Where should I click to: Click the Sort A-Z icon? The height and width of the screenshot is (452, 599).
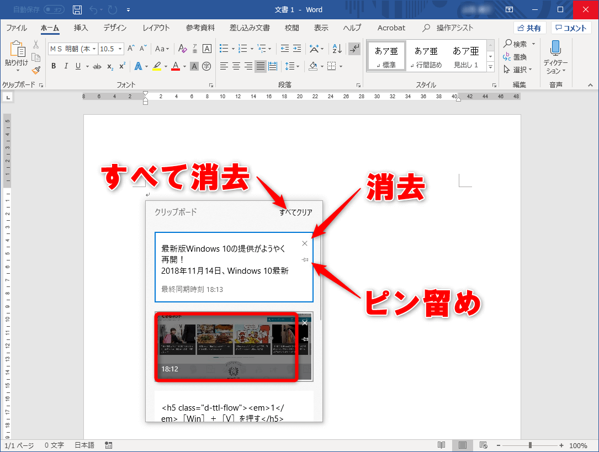pyautogui.click(x=337, y=49)
